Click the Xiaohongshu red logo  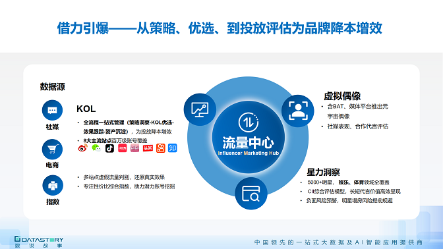pyautogui.click(x=123, y=148)
